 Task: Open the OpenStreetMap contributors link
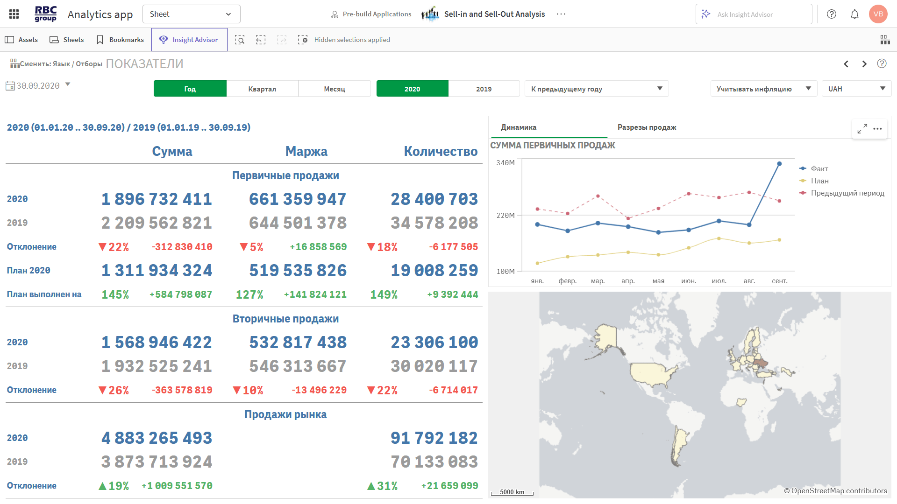(839, 490)
